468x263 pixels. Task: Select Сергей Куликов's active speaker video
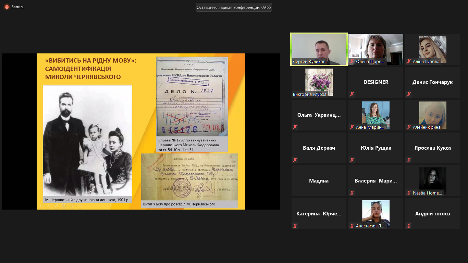click(319, 49)
